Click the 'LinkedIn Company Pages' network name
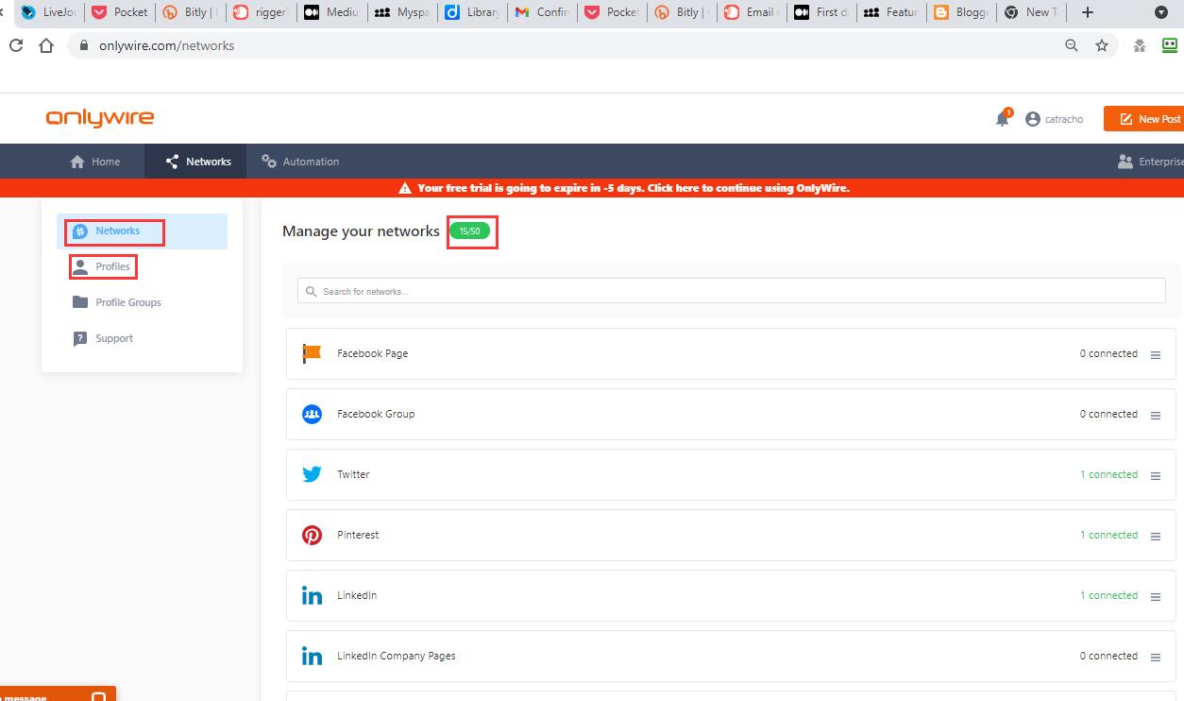 tap(397, 656)
